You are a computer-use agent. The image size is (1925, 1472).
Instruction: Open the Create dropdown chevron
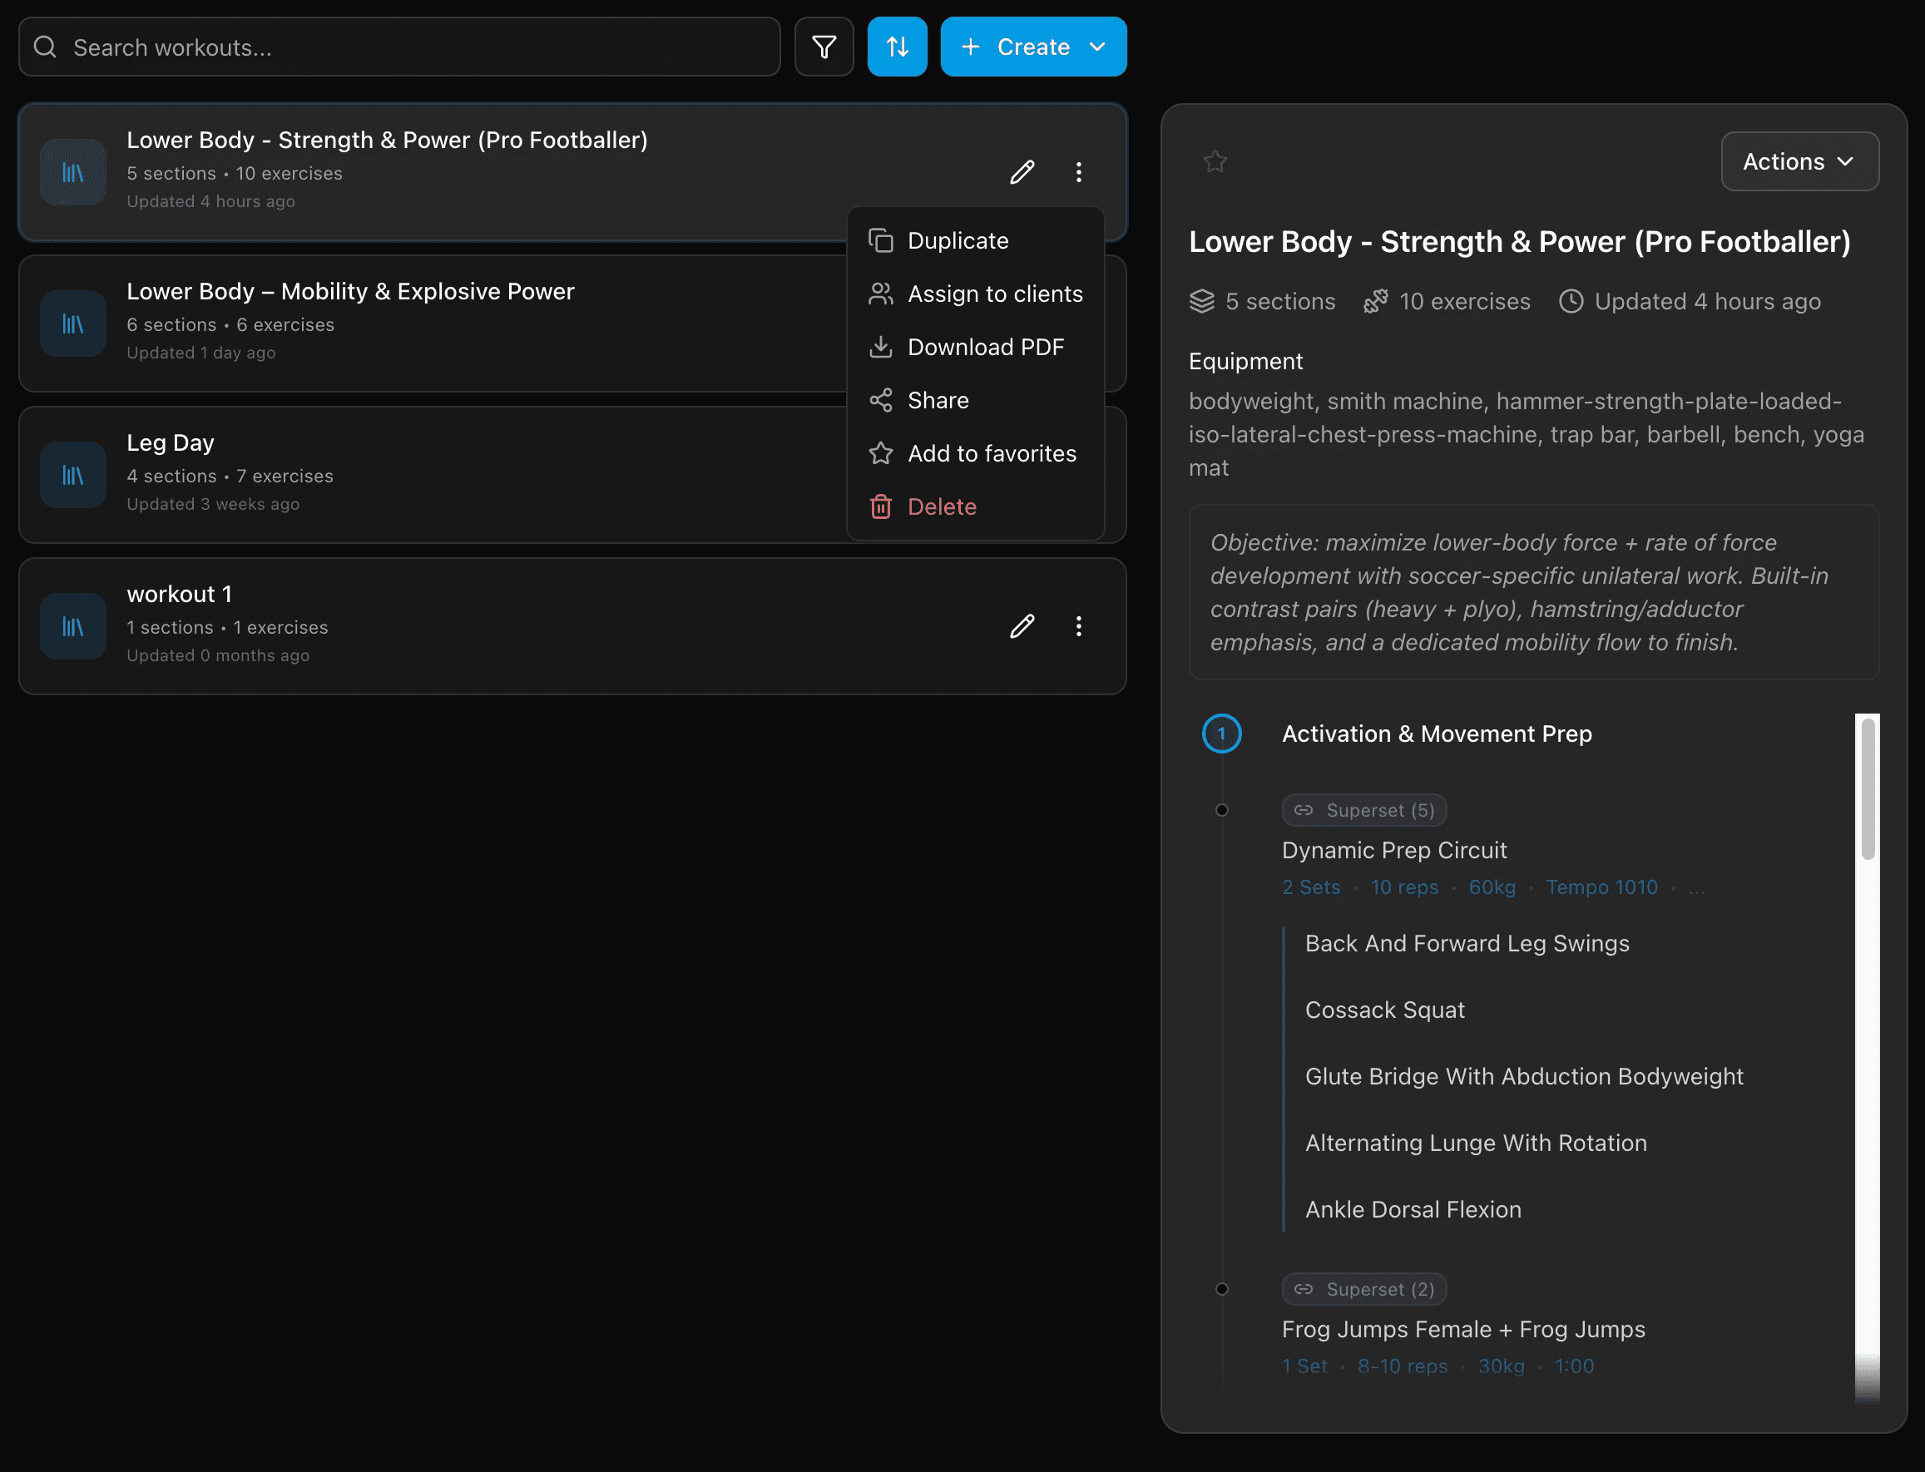[x=1098, y=47]
